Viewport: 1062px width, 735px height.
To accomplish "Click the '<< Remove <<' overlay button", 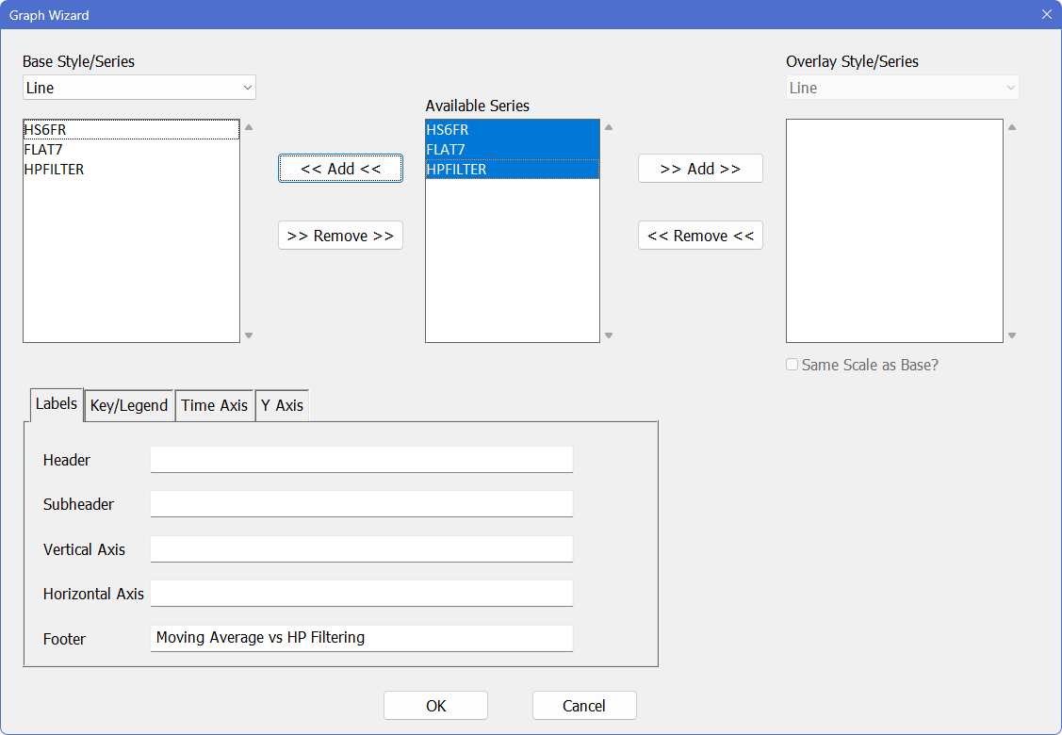I will [700, 236].
